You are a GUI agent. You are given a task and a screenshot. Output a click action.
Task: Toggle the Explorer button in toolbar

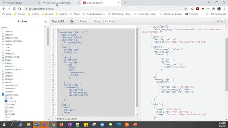click(x=109, y=21)
